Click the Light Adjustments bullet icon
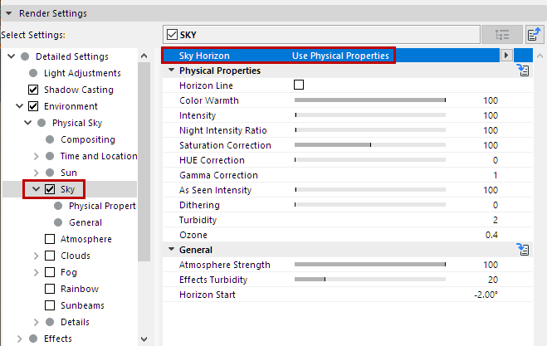 tap(33, 73)
